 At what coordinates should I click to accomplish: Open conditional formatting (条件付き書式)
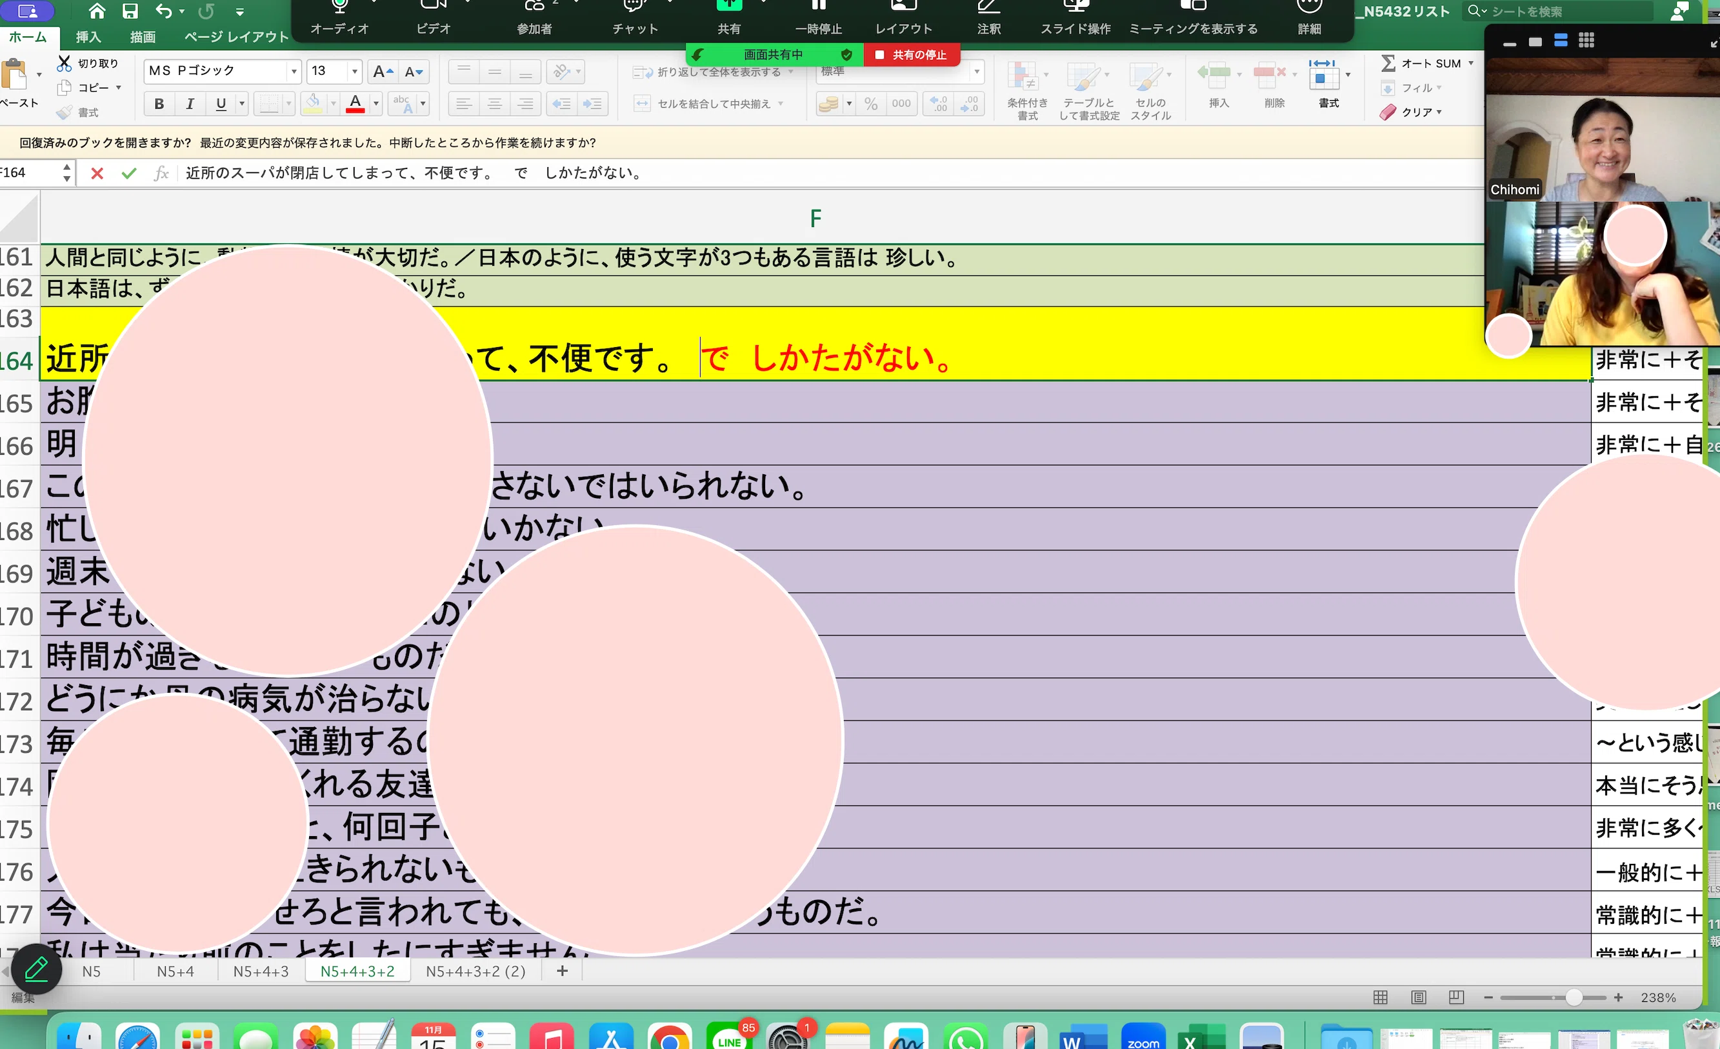click(x=1027, y=91)
